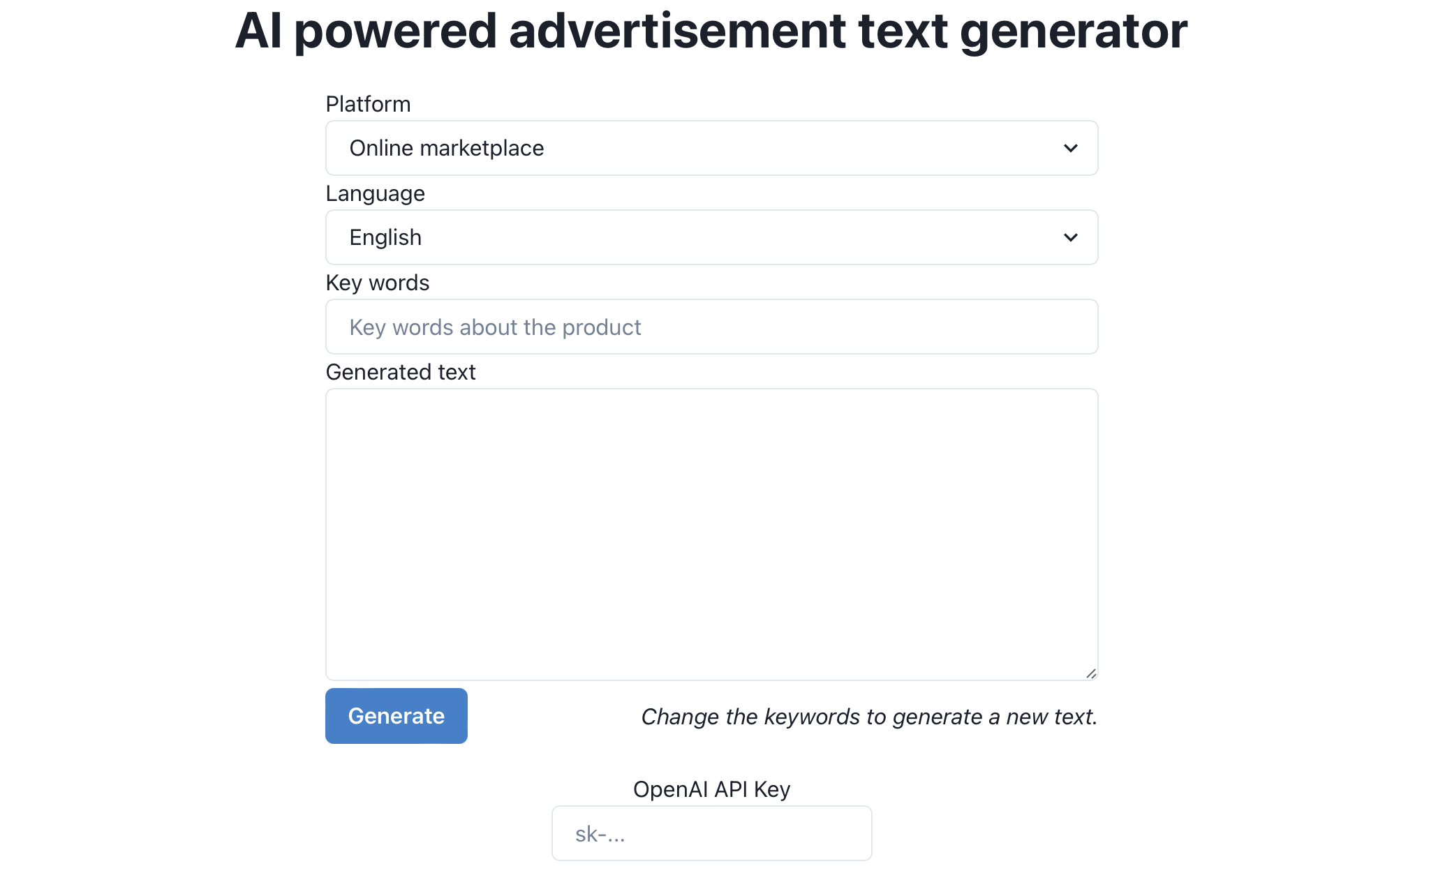Click the OpenAI API Key field

(711, 832)
